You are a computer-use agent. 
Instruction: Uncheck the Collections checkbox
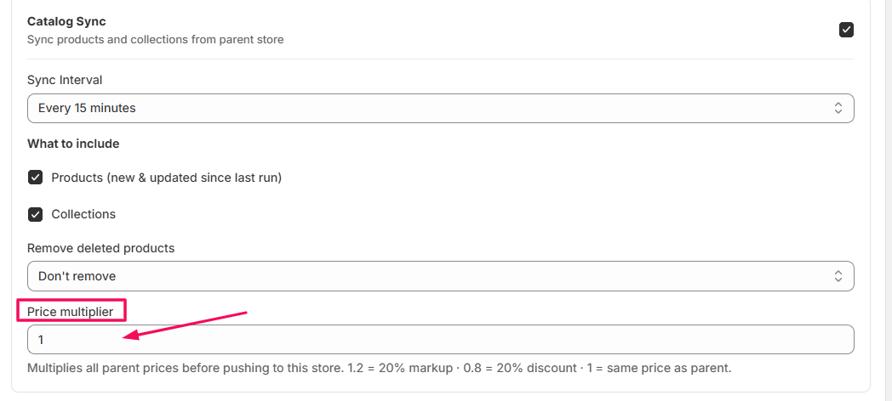click(x=35, y=214)
